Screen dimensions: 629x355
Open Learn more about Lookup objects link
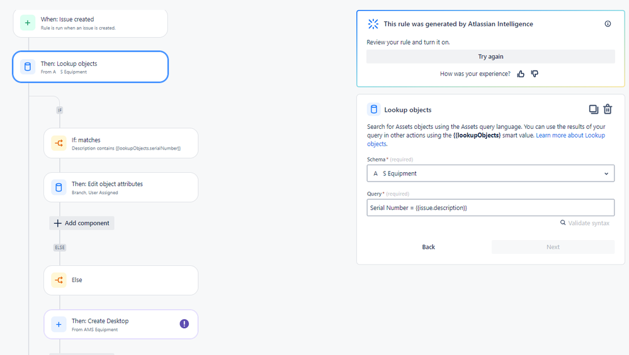(486, 139)
